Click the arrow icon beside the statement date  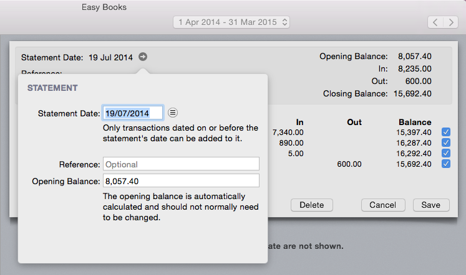click(143, 57)
